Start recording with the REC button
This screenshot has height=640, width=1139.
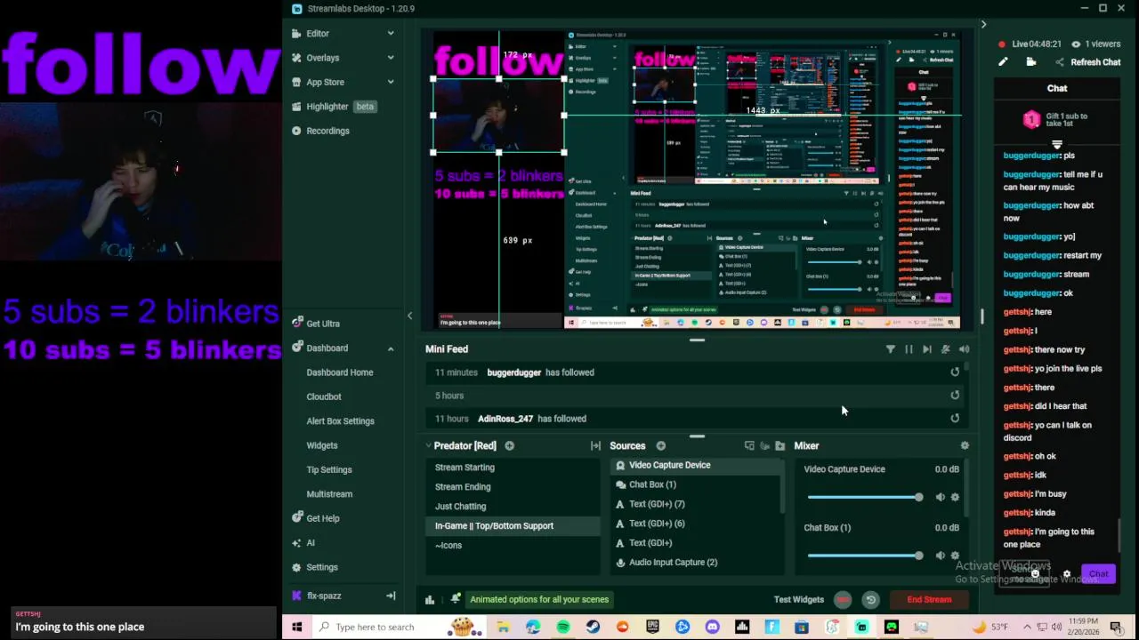(843, 599)
